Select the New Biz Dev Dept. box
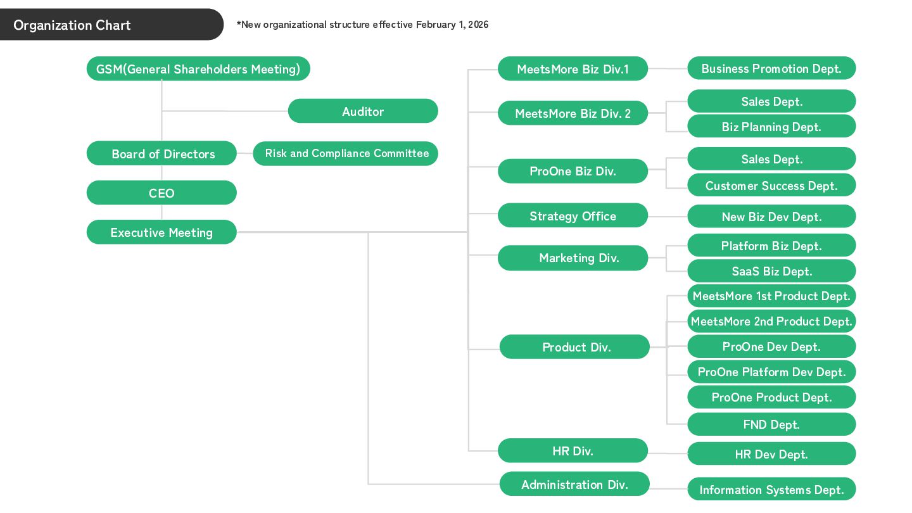This screenshot has height=513, width=912. coord(771,217)
